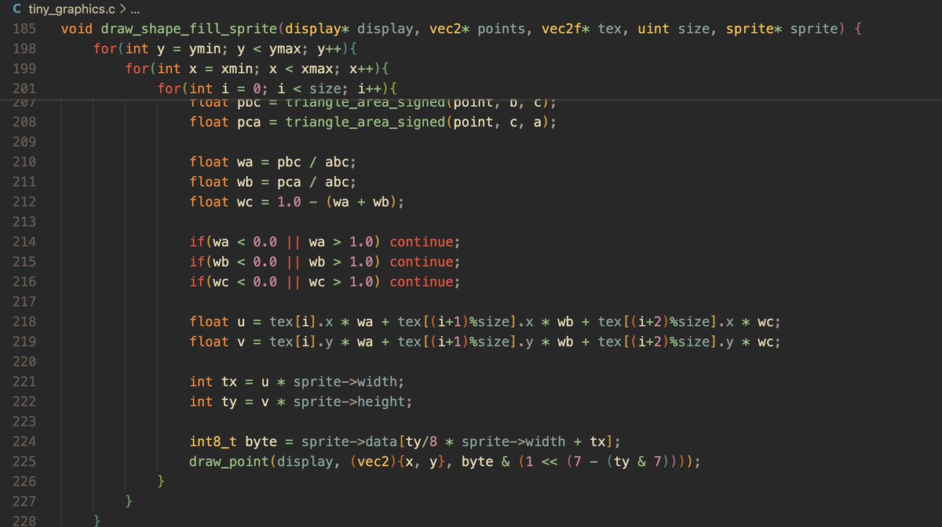Viewport: 942px width, 527px height.
Task: Expand the breadcrumb ellipsis after tiny_graphics.c
Action: (x=133, y=10)
